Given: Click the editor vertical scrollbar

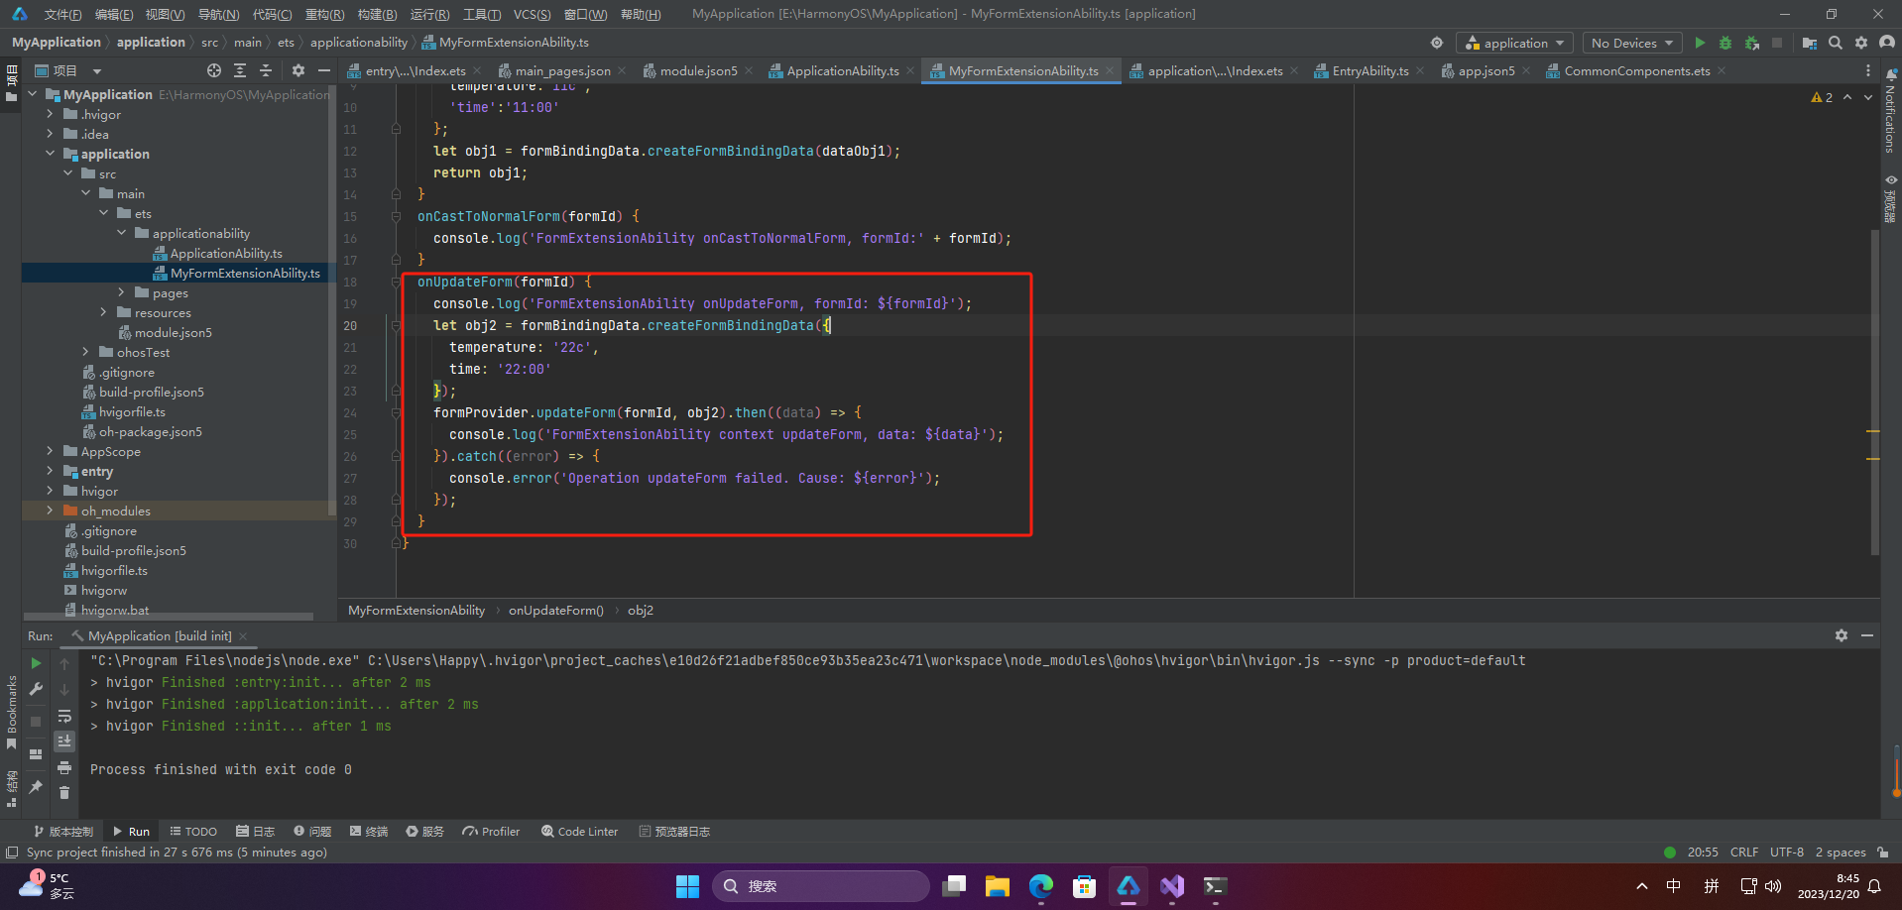Looking at the screenshot, I should pos(1874,392).
